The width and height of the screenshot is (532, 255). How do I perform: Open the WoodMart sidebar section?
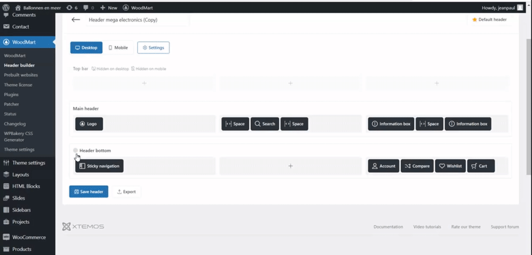tap(28, 42)
